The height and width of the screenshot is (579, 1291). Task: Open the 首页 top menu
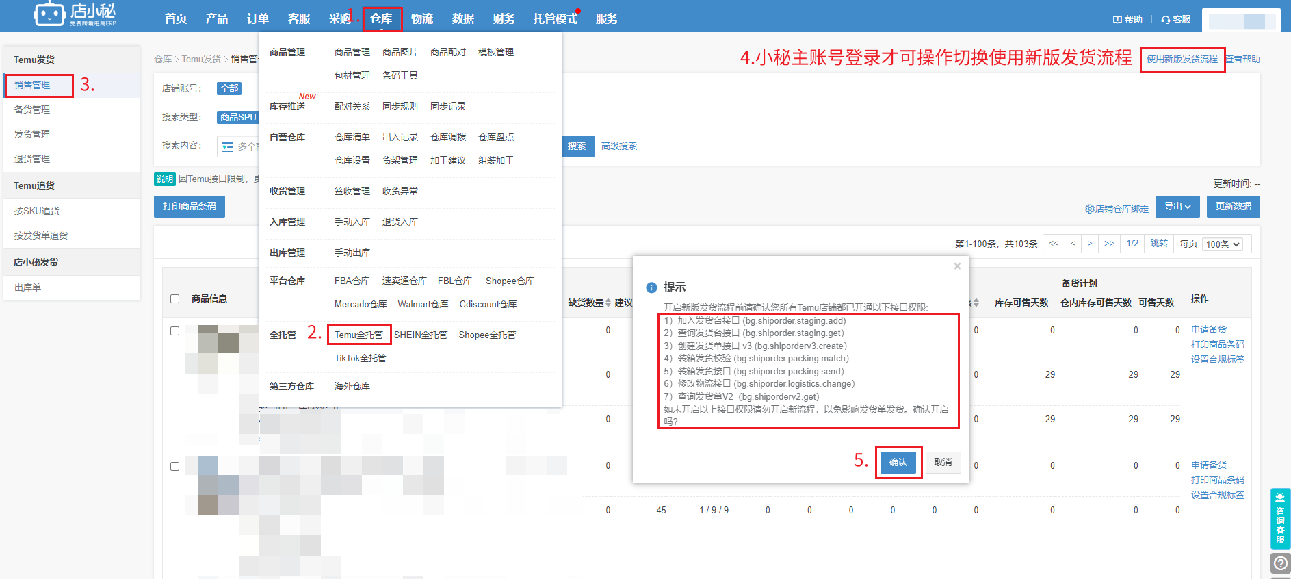tap(176, 18)
